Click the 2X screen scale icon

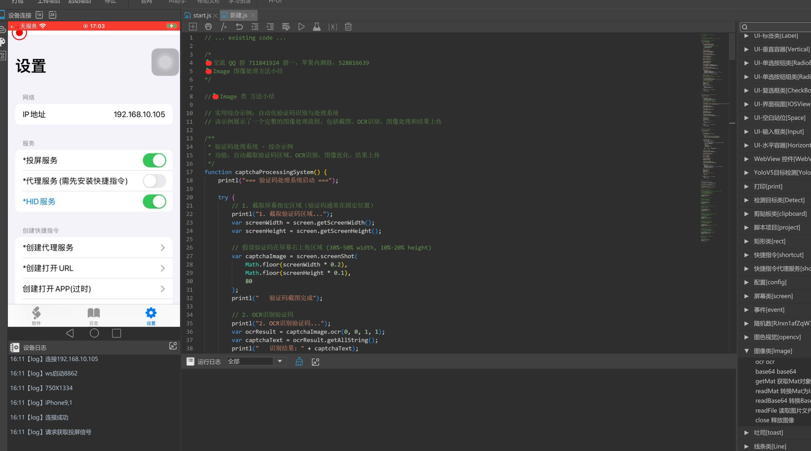click(x=53, y=15)
